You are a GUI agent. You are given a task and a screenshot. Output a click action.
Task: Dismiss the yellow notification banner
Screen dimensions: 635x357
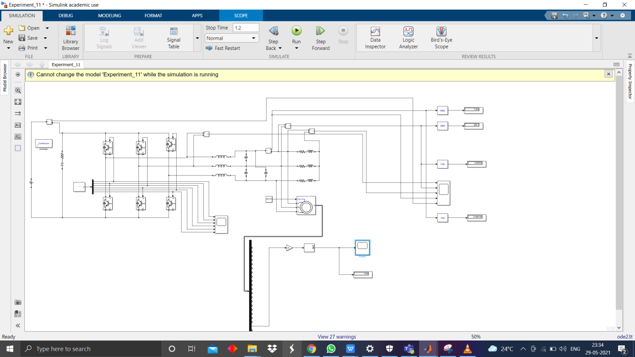(x=608, y=74)
